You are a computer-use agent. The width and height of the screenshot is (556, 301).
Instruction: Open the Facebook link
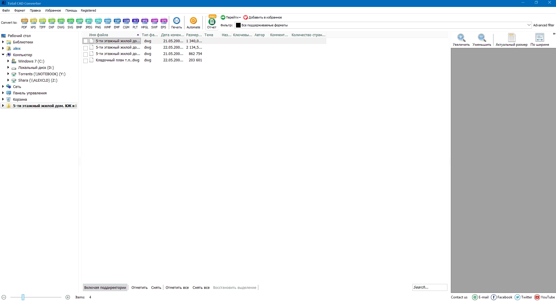click(x=502, y=297)
